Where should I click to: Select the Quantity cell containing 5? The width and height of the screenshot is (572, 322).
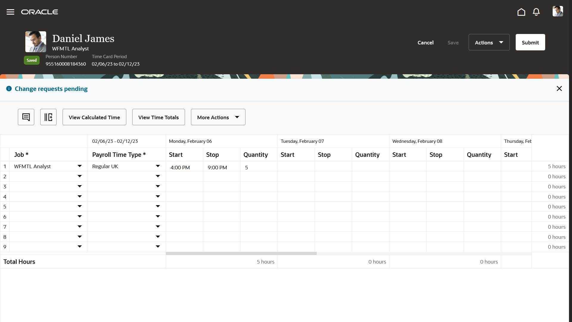click(x=246, y=167)
